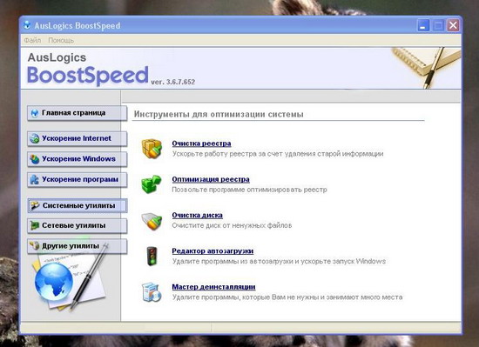Click the heading Инструменты для оптимизации системы
The height and width of the screenshot is (347, 479).
[219, 114]
